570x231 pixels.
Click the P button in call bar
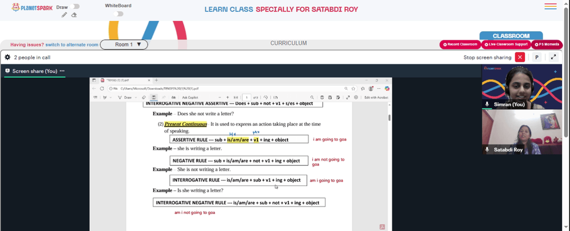[536, 57]
